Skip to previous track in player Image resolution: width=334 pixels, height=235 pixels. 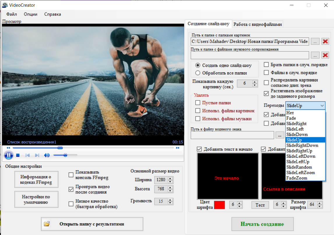(x=27, y=155)
